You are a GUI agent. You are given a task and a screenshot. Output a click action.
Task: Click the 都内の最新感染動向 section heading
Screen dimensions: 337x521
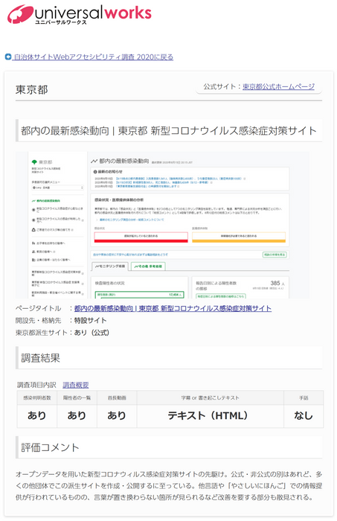pos(169,130)
